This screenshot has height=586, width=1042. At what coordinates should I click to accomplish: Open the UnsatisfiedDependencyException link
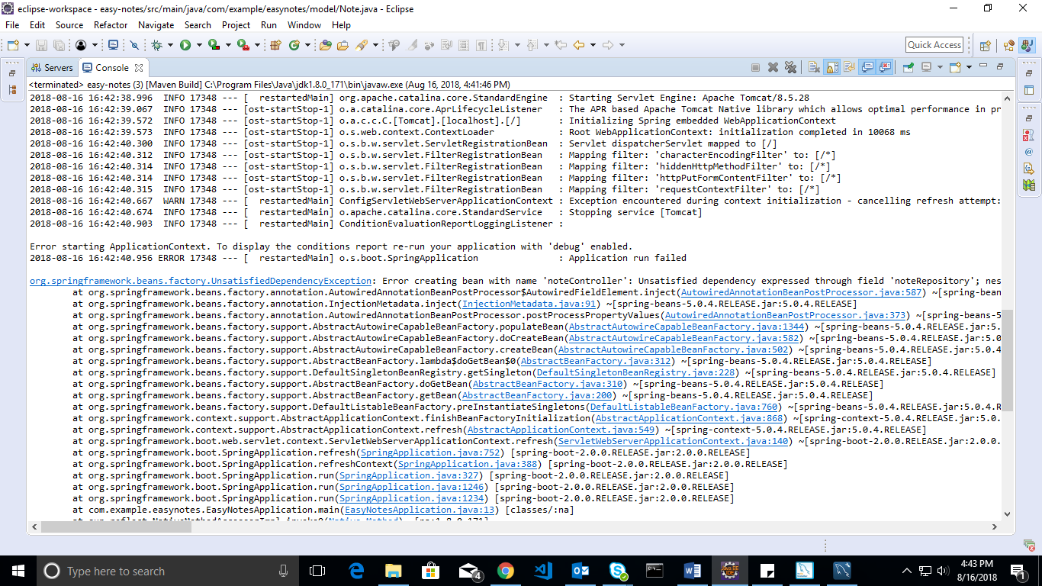point(201,281)
